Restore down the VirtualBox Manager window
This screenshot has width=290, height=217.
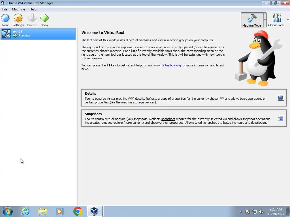tap(276, 3)
